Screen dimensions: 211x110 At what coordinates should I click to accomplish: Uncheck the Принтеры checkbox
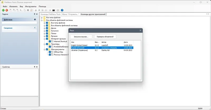(47, 44)
